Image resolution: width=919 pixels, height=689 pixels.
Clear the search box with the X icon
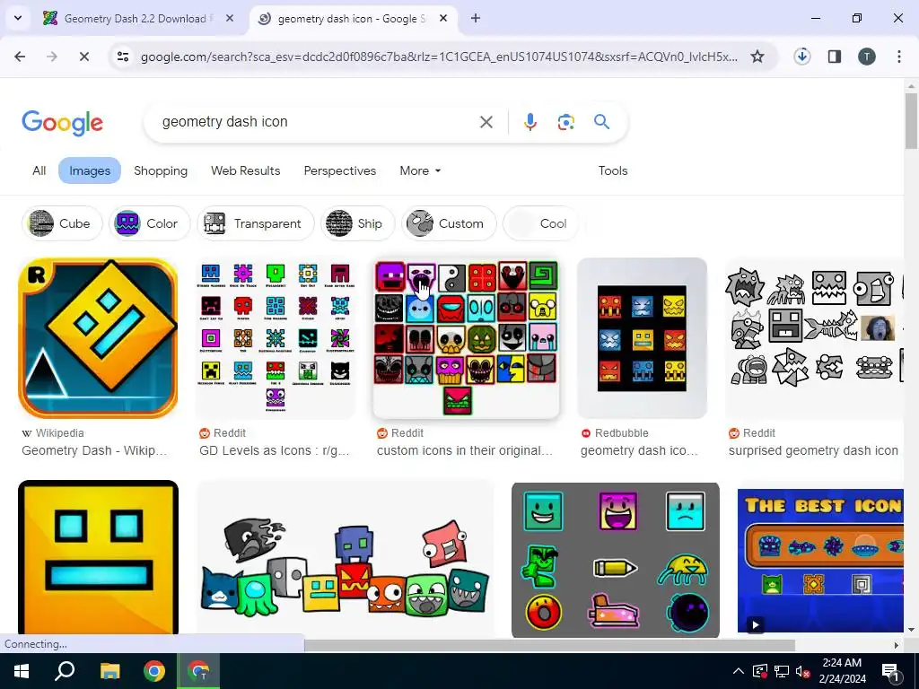(x=486, y=122)
